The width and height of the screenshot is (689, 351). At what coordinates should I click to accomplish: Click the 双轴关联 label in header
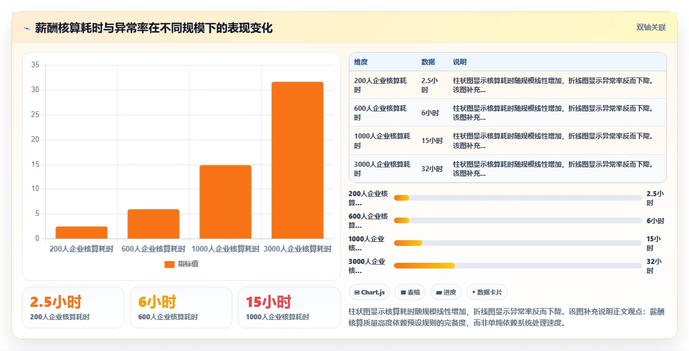coord(651,27)
